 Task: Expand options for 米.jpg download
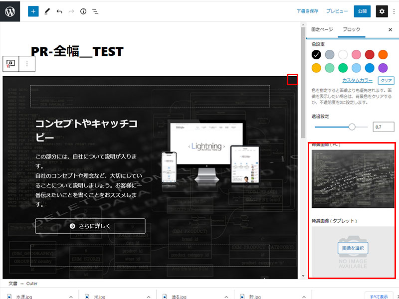click(148, 297)
